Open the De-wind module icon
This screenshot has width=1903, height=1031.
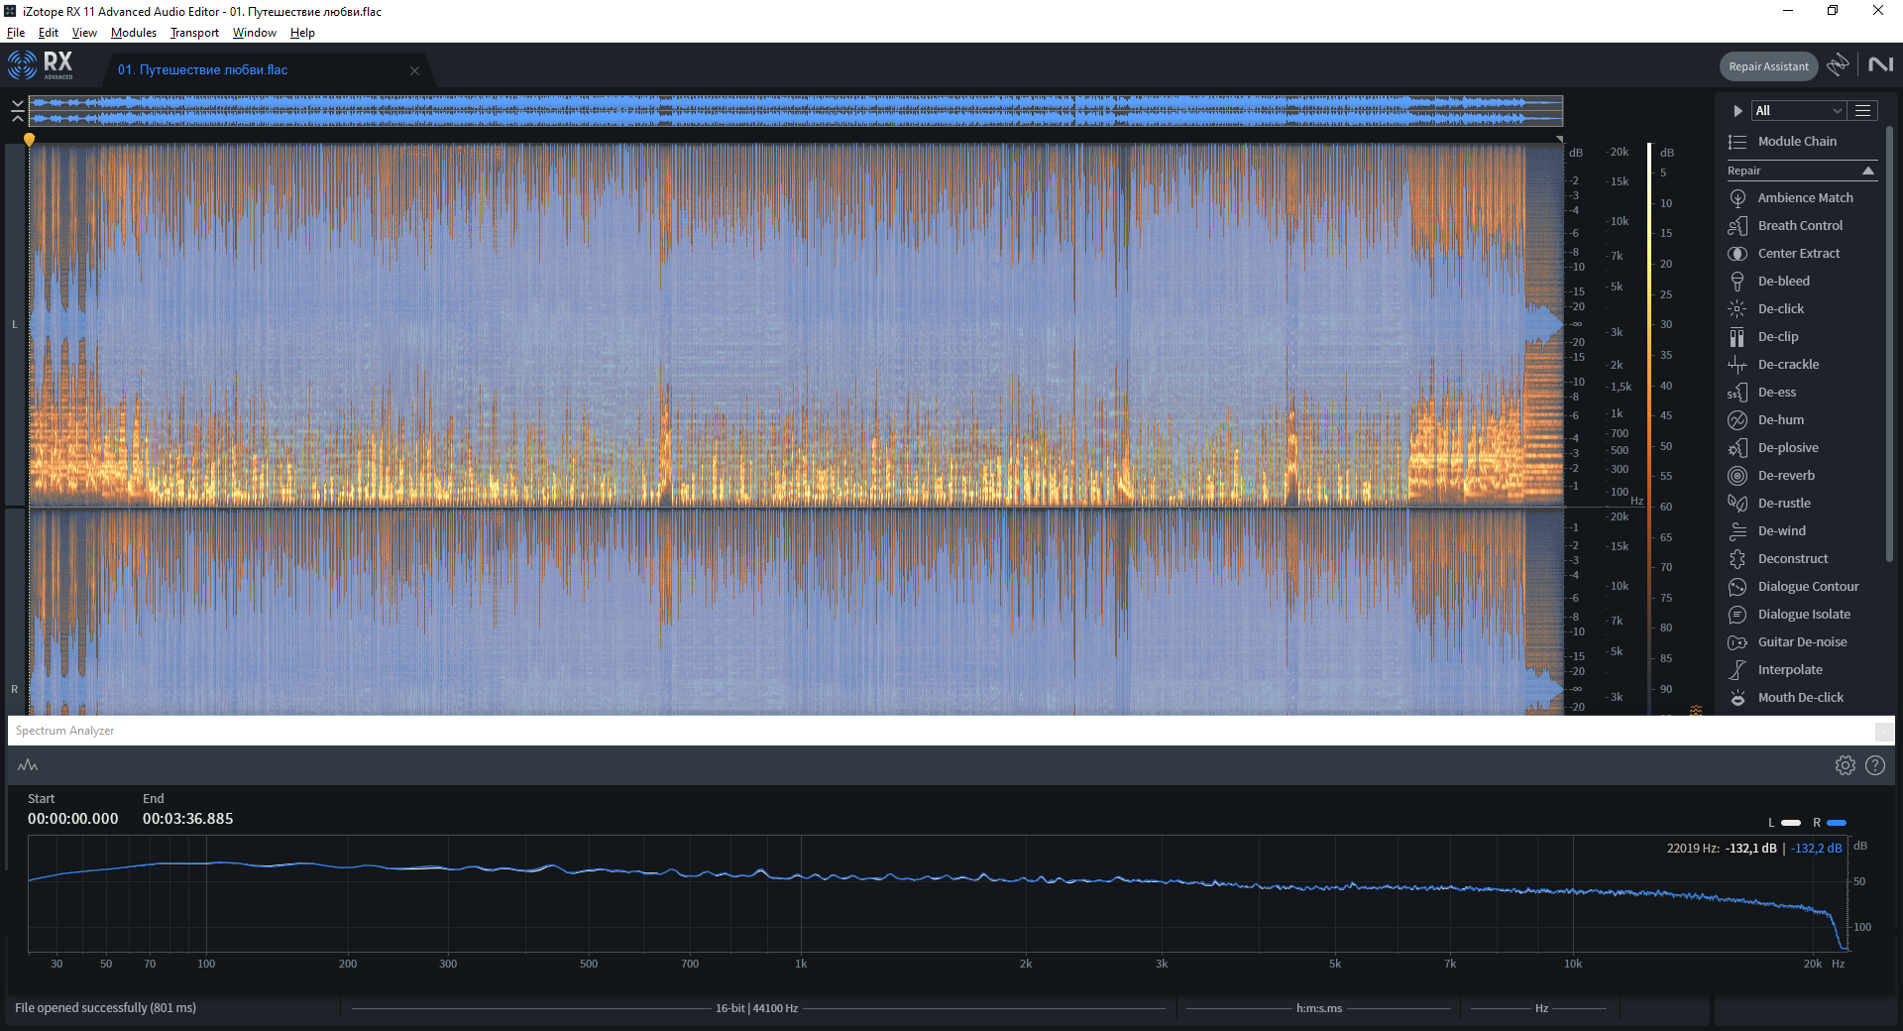(x=1737, y=531)
